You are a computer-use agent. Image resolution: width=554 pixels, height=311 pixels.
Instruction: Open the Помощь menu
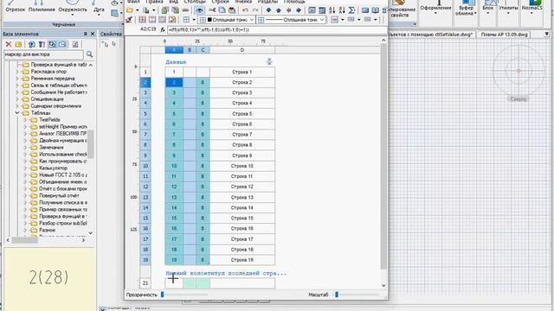[294, 2]
